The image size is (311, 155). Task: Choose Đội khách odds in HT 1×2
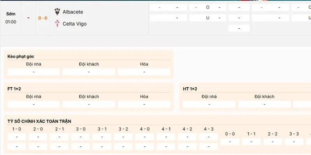tap(264, 104)
